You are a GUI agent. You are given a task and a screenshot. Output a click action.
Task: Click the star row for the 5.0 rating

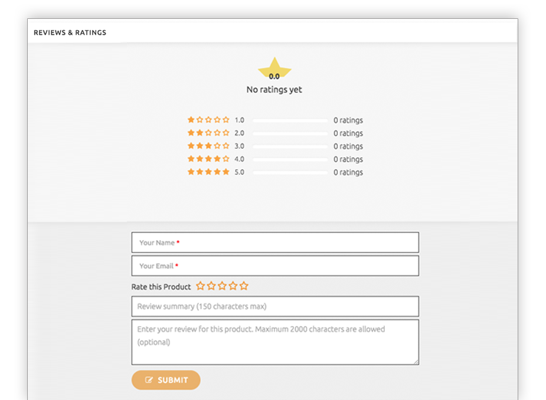point(208,172)
